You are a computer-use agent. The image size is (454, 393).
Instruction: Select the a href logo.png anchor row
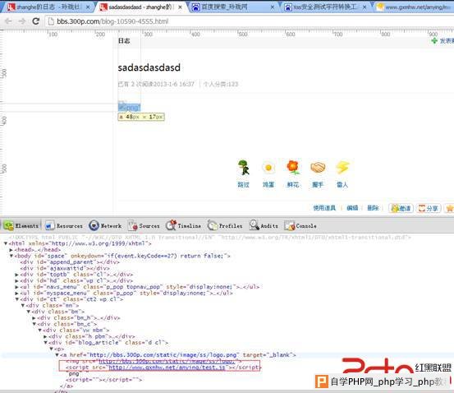coord(178,355)
